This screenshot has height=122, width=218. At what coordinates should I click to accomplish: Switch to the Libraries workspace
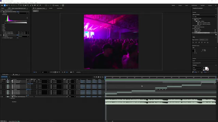click(210, 5)
